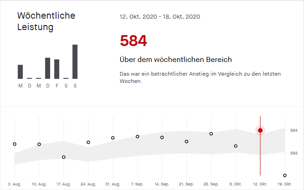Click the low data point above 17. Aug.
The image size is (304, 190).
(x=64, y=157)
